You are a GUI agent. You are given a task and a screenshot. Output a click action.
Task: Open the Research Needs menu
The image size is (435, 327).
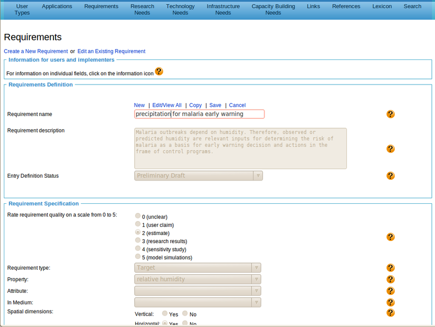coord(142,9)
